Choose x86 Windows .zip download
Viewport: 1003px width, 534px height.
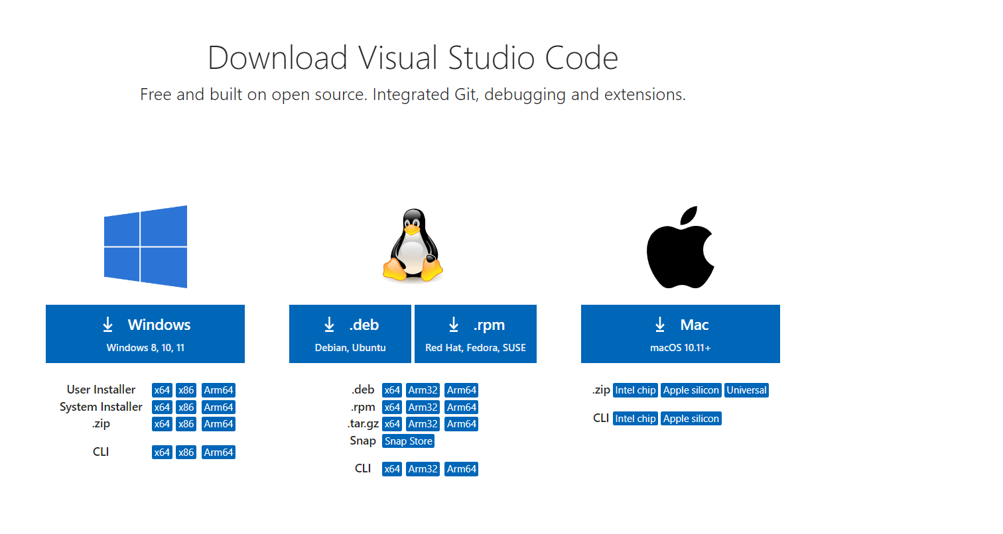pos(186,424)
